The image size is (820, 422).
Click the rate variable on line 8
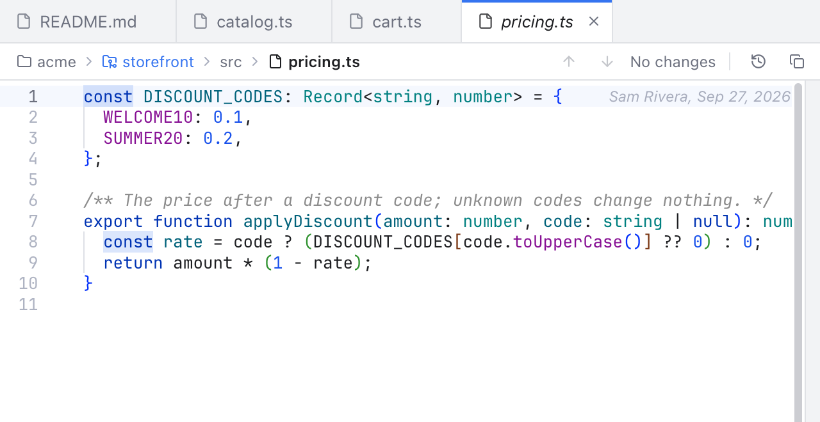(183, 242)
